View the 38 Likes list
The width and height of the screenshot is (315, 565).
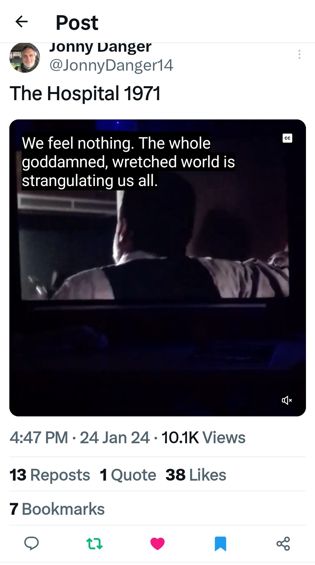click(196, 475)
